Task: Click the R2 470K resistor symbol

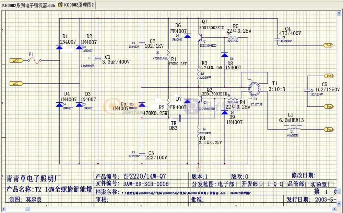Action: 168,104
